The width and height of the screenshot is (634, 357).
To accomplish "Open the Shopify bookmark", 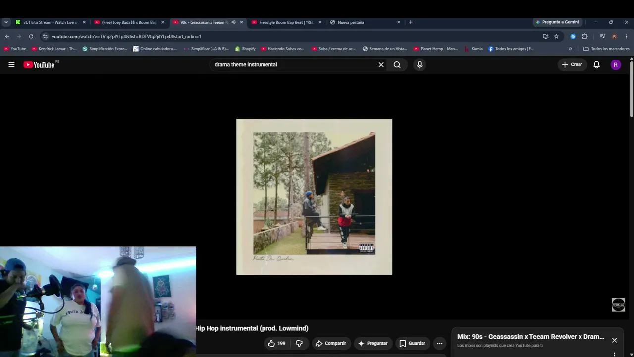I will point(245,49).
